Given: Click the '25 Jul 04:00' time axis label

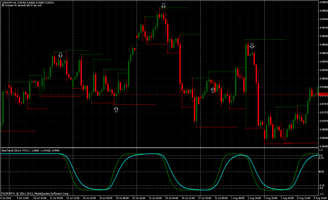Looking at the screenshot, I should click(171, 198).
